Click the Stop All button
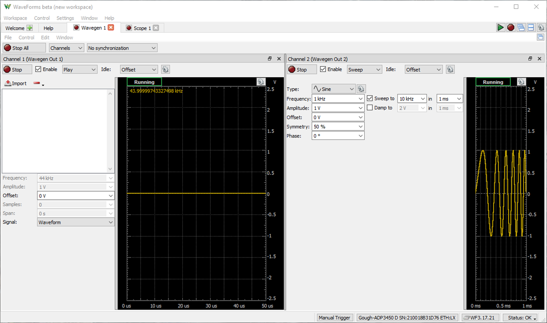 [24, 48]
